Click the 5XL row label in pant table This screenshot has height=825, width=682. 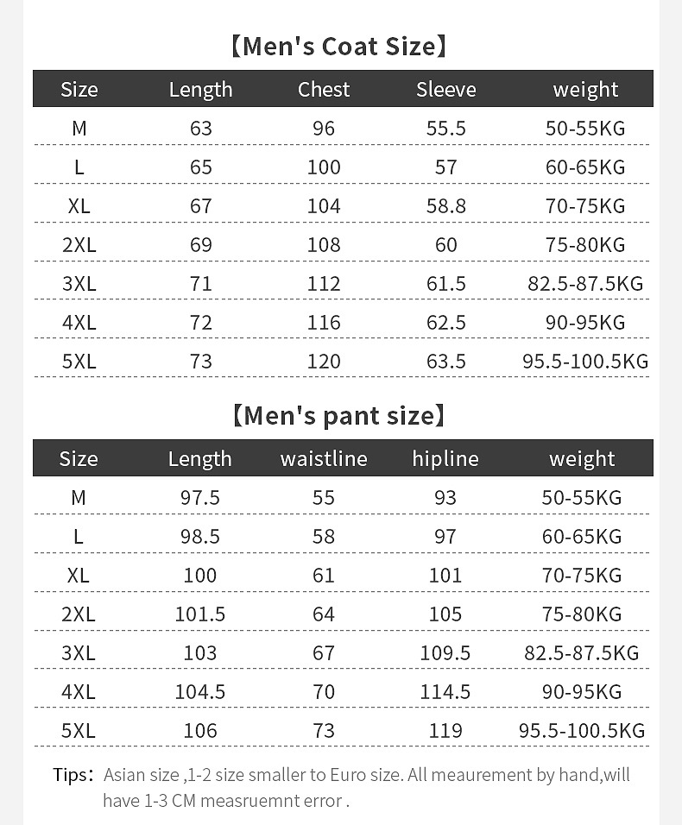(x=79, y=731)
